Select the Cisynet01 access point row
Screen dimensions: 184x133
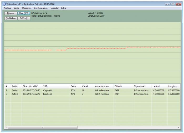tap(92, 90)
